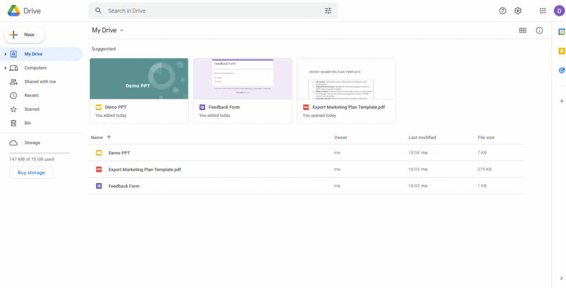Switch to grid layout view
The height and width of the screenshot is (288, 566).
click(522, 30)
